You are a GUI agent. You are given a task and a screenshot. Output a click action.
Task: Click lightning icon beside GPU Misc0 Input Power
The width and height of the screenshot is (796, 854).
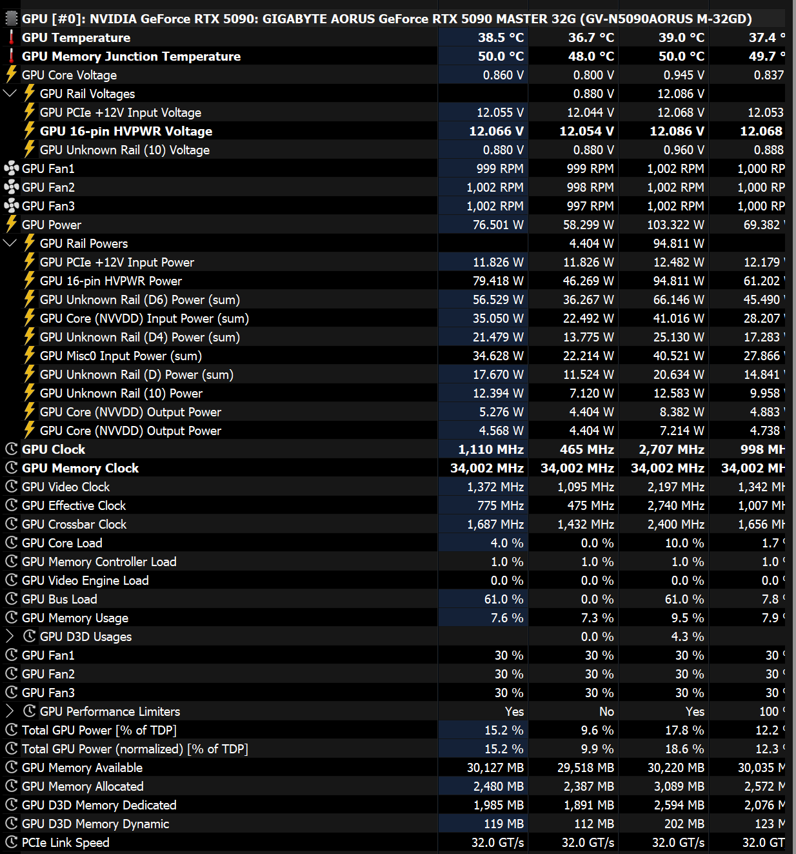[29, 356]
